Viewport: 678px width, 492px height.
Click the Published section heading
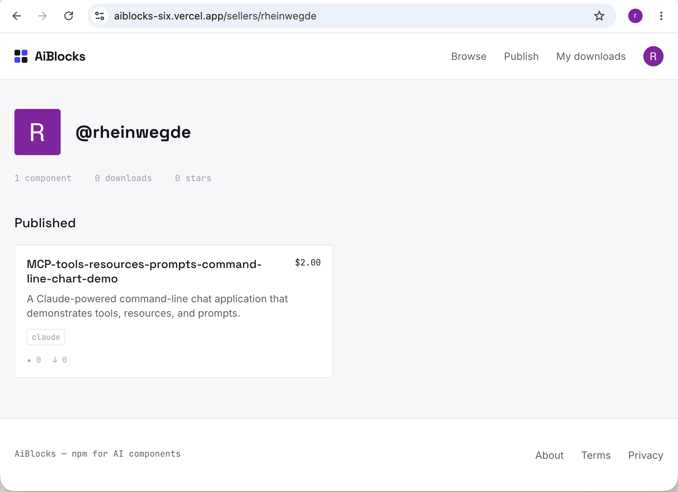[45, 223]
